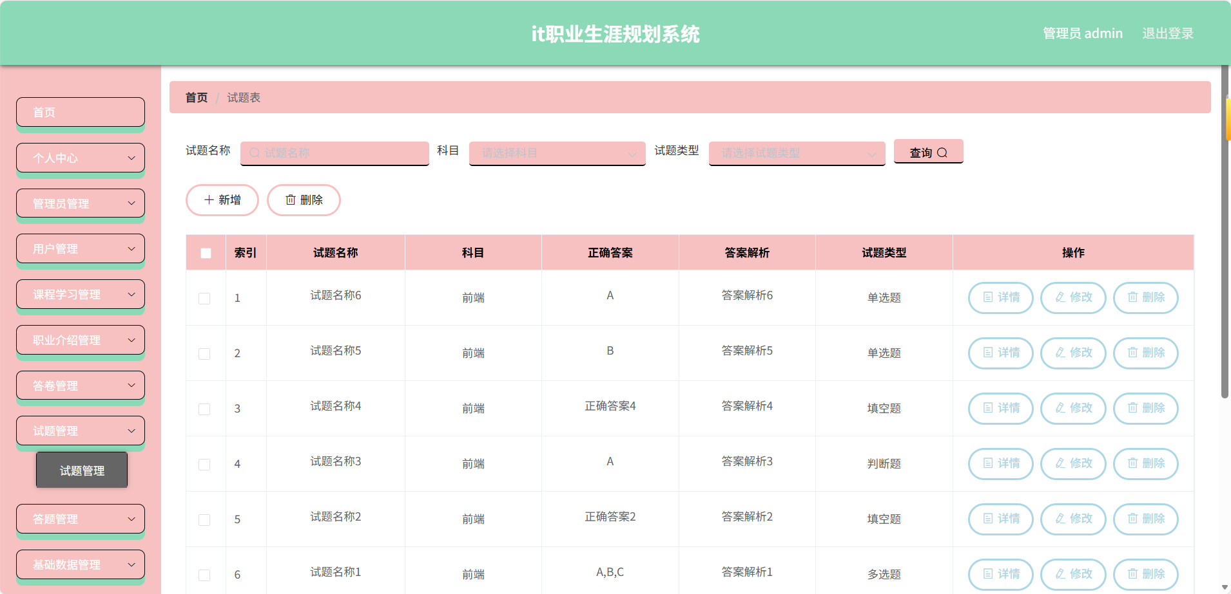Tick the select-all checkbox in table header
Image resolution: width=1231 pixels, height=594 pixels.
[206, 253]
